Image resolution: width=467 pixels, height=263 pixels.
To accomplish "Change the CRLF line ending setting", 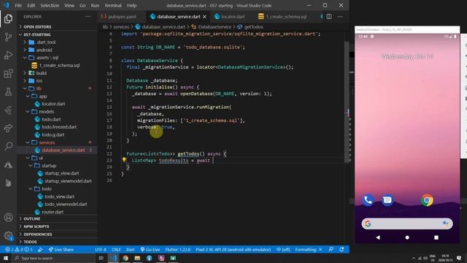I will 116,250.
